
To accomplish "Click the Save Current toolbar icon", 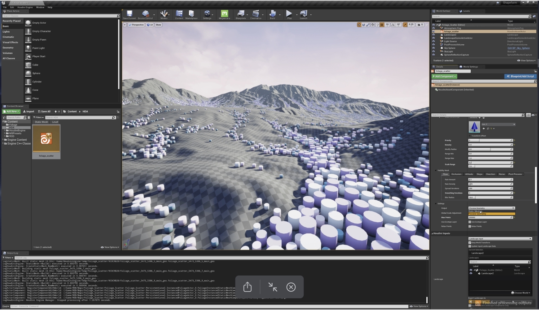I will point(129,15).
